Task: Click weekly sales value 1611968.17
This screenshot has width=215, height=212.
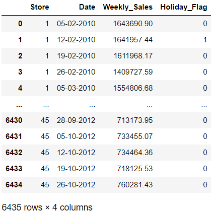Action: coord(133,56)
